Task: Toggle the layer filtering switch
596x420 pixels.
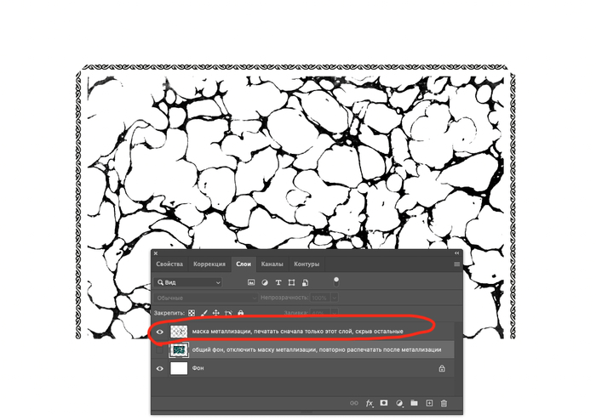Action: click(x=335, y=280)
